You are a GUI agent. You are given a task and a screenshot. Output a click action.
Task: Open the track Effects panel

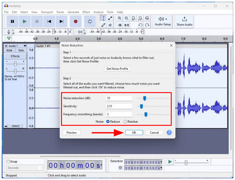pos(15,56)
